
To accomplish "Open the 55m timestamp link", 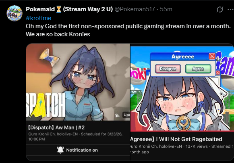I will tap(166, 9).
